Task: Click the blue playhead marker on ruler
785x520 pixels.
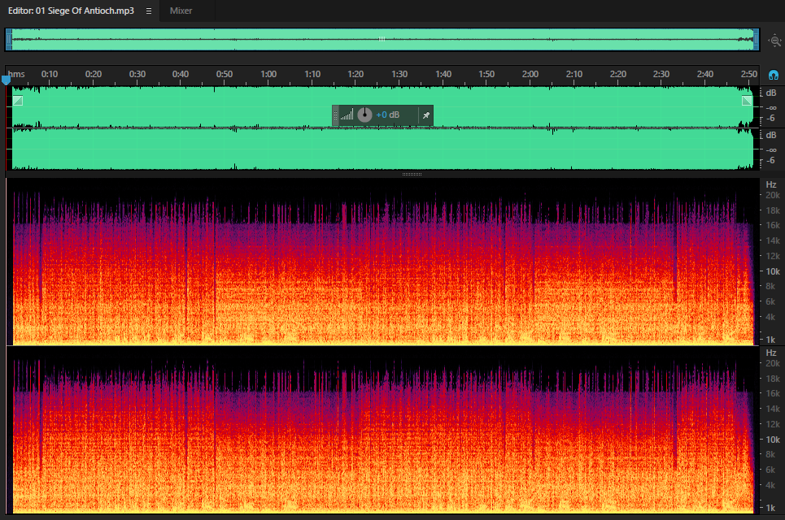Action: [6, 80]
